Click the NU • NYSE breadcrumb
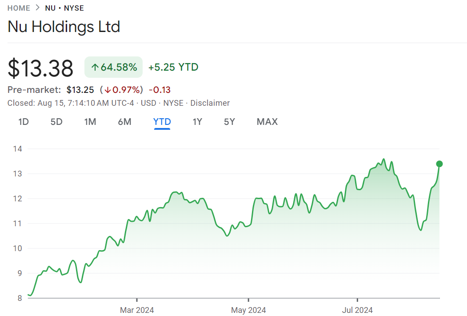 (x=64, y=8)
